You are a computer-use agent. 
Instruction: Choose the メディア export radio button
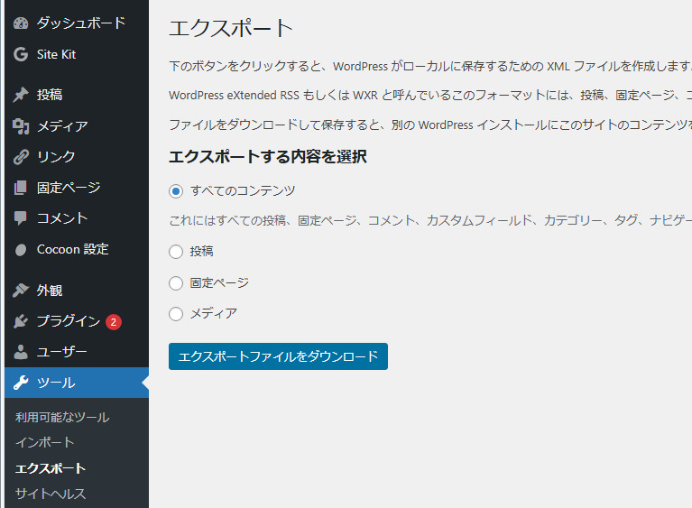coord(176,314)
